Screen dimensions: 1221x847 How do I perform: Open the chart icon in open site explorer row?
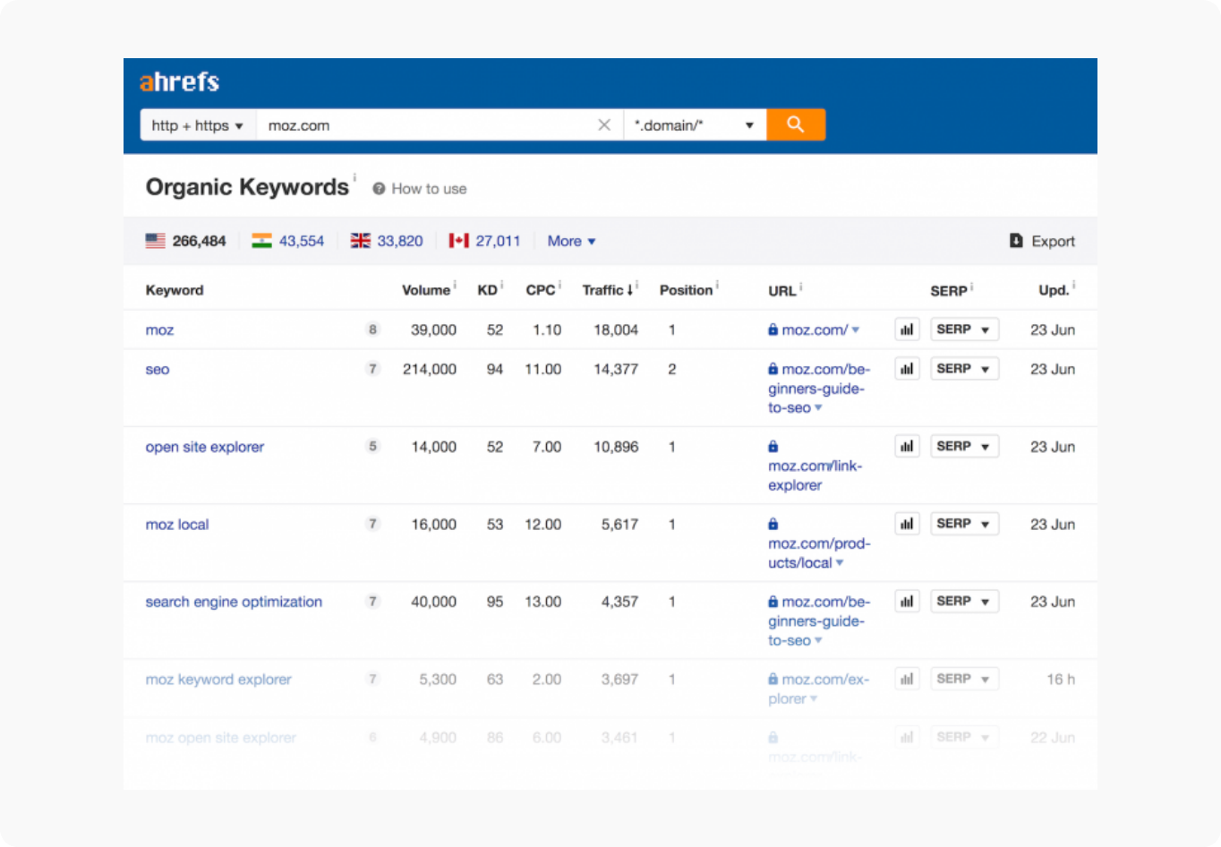coord(907,446)
